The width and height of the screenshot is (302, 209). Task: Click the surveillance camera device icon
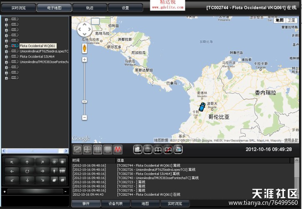[x=178, y=149]
